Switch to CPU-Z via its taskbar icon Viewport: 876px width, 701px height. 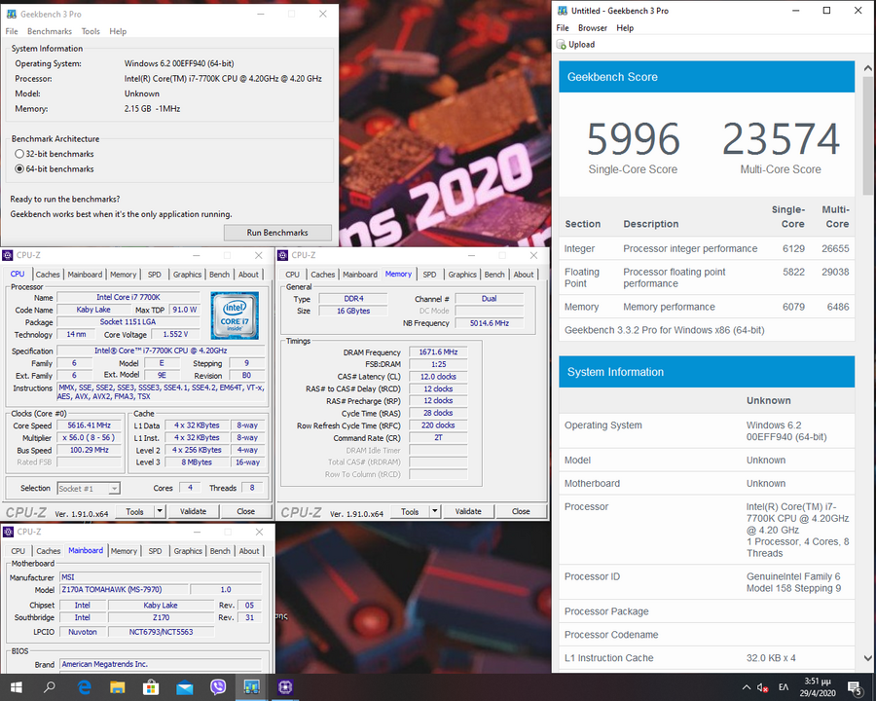(285, 687)
